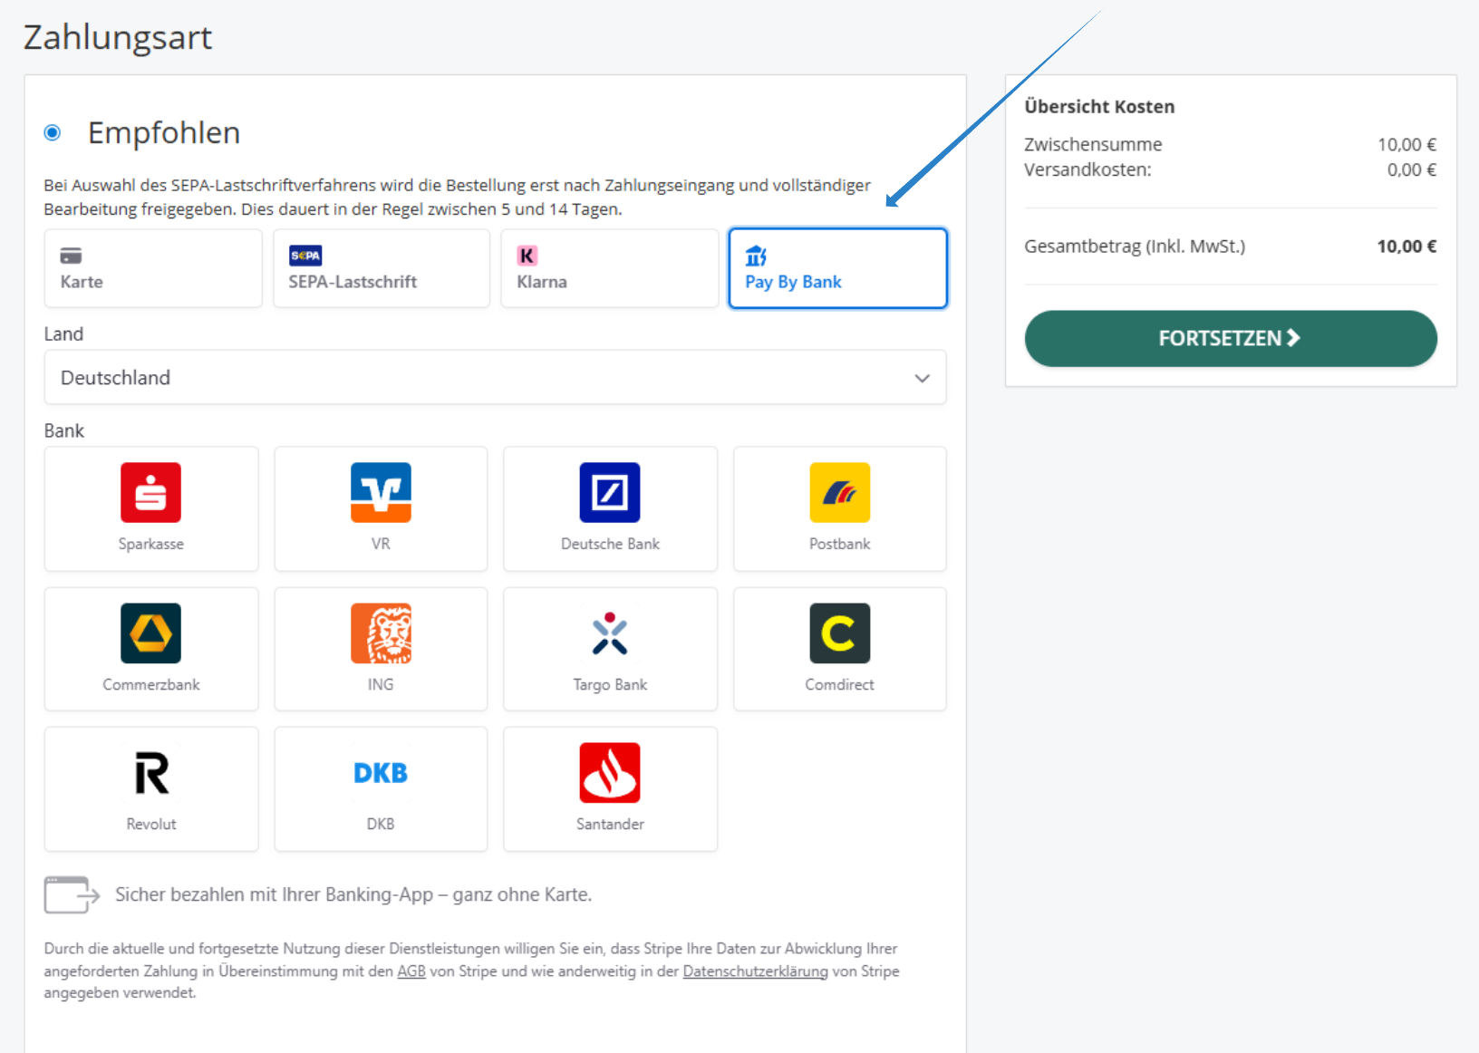Select the Klarna payment tab
1479x1053 pixels.
(x=610, y=268)
